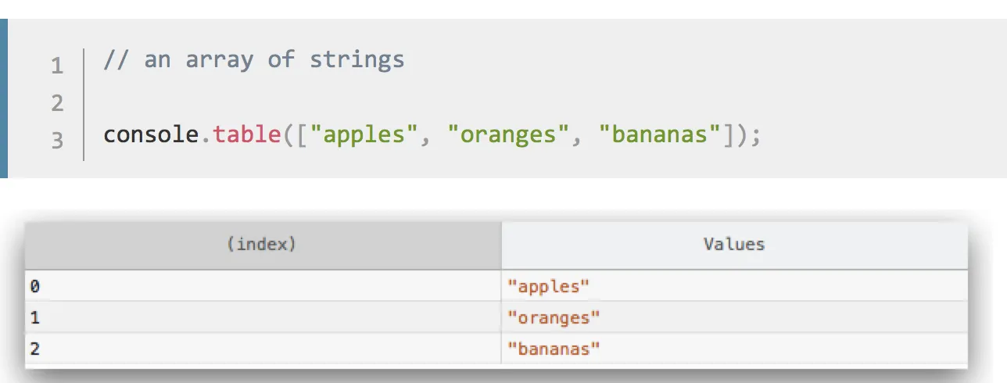Select index 1 cell in the table

(x=34, y=317)
